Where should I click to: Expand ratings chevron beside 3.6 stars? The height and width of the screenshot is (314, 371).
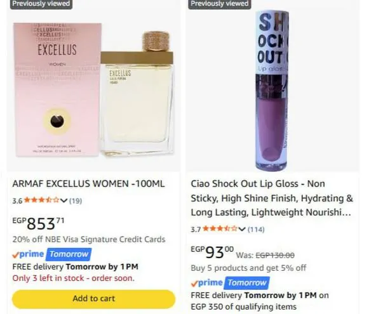click(64, 200)
